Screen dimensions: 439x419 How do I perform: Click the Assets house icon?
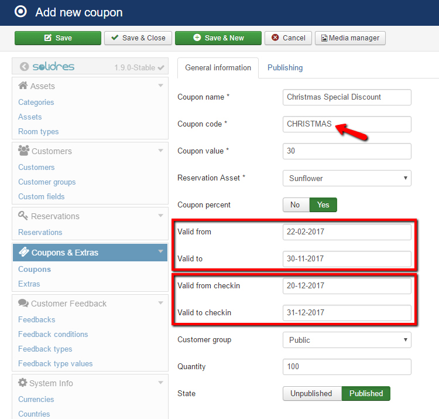point(23,85)
